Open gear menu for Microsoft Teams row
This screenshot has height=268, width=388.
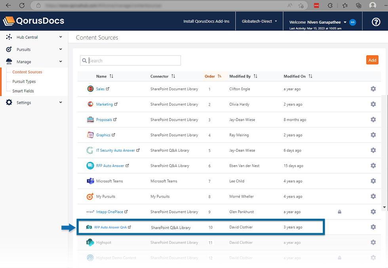click(x=373, y=181)
